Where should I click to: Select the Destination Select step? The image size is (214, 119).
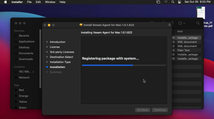[x=61, y=57]
